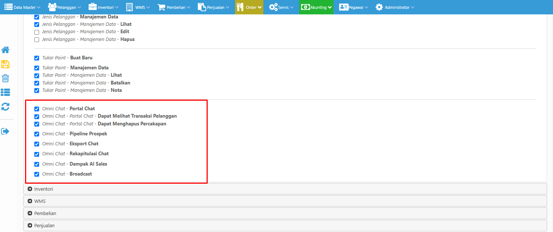The height and width of the screenshot is (232, 553).
Task: Open the list view sidebar icon
Action: (x=6, y=92)
